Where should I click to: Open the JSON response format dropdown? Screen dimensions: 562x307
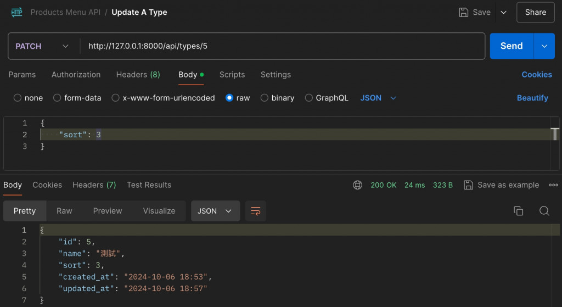click(215, 211)
